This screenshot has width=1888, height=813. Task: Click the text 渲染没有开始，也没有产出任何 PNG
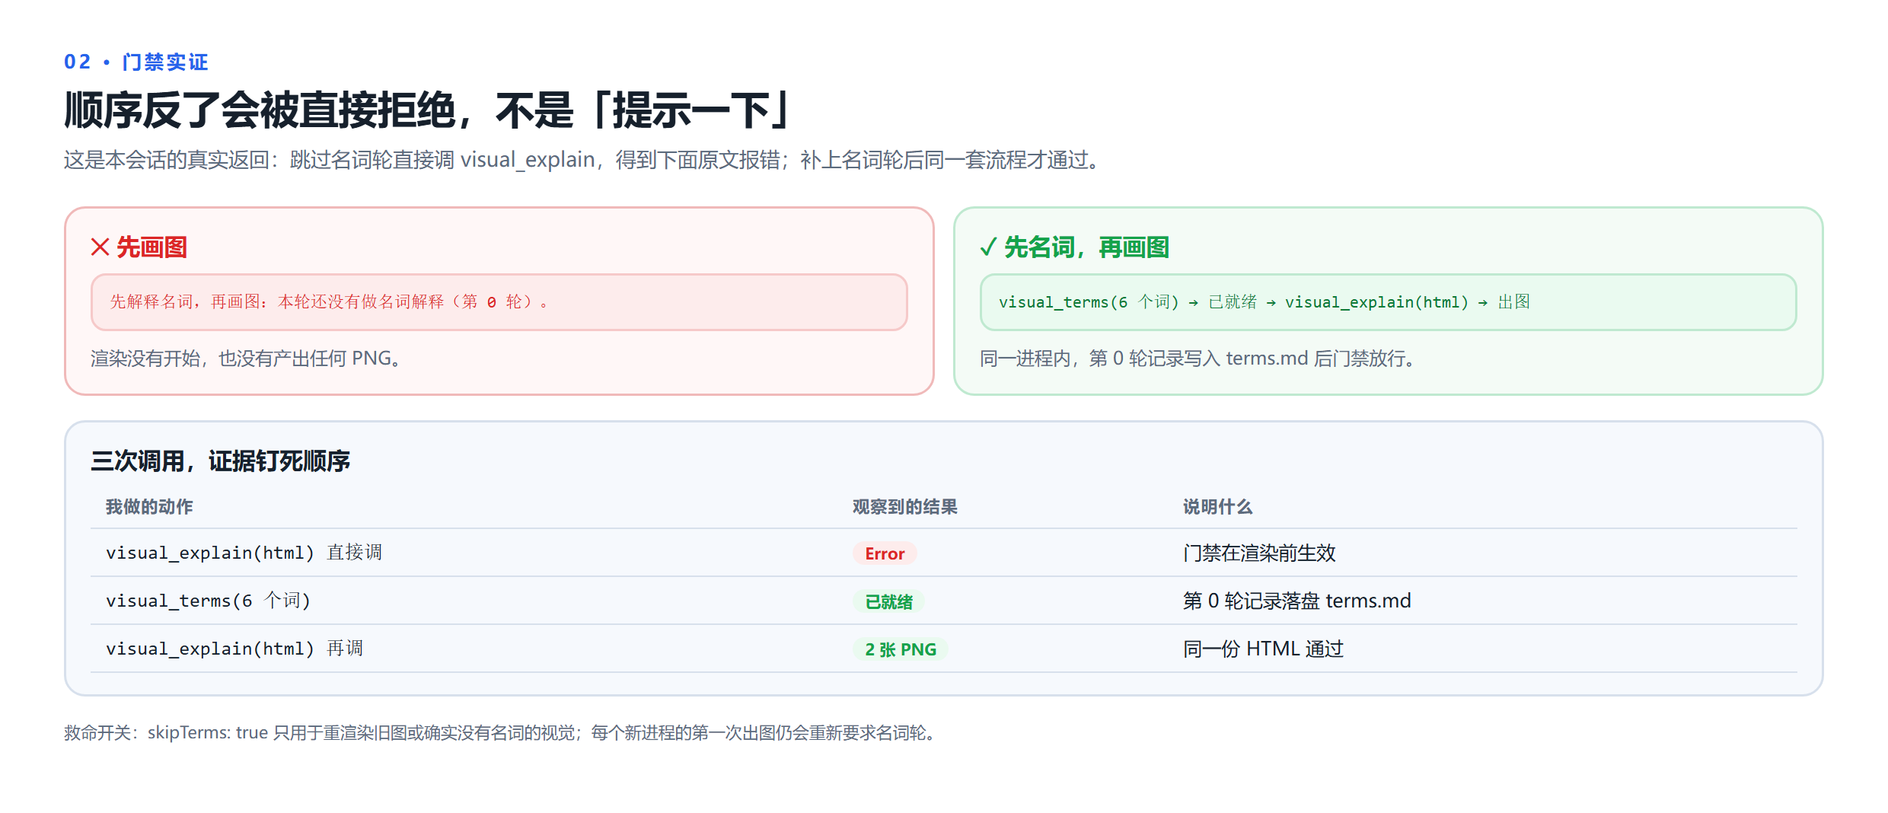tap(246, 359)
